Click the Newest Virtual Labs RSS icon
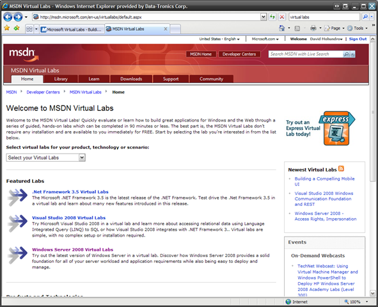 (x=341, y=168)
